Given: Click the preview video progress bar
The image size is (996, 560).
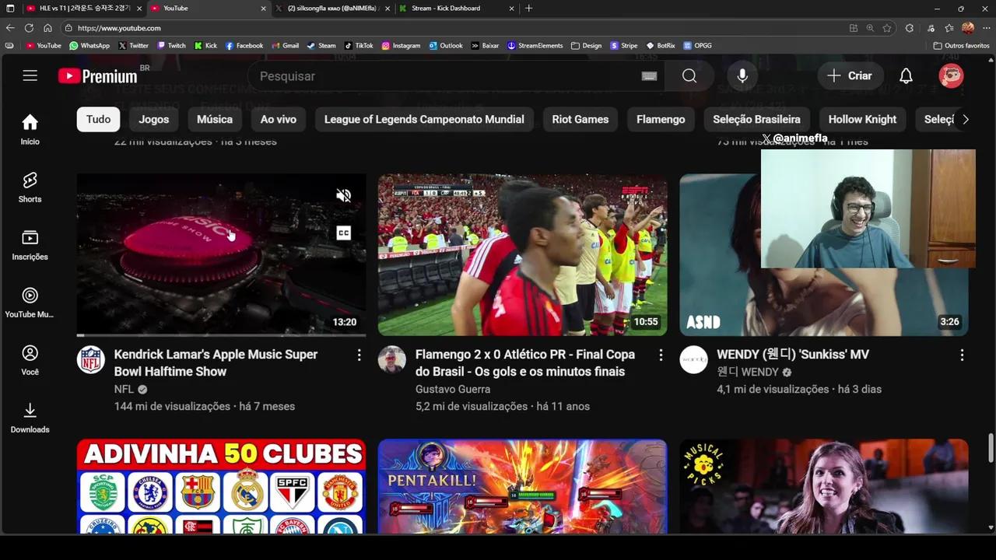Looking at the screenshot, I should [221, 335].
